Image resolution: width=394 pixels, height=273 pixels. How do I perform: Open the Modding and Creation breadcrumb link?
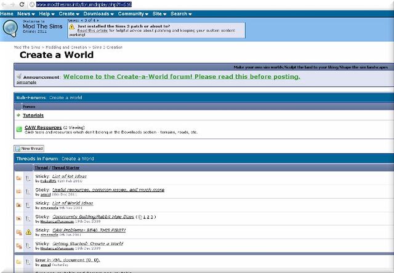[x=66, y=47]
